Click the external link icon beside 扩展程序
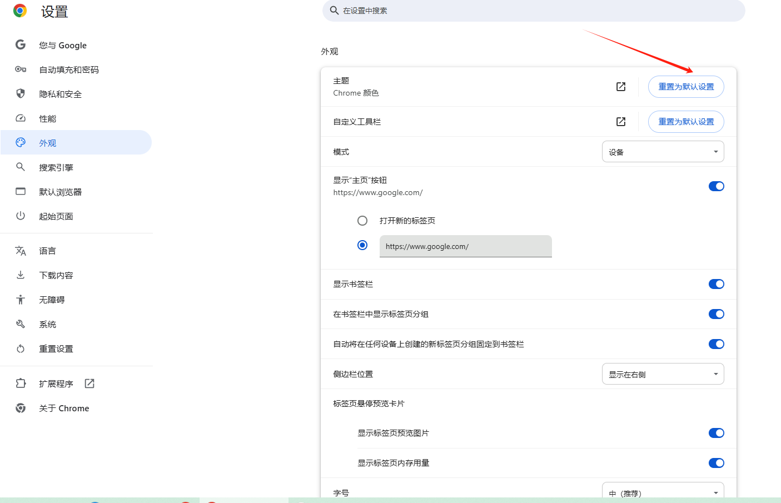The width and height of the screenshot is (781, 503). click(x=89, y=384)
